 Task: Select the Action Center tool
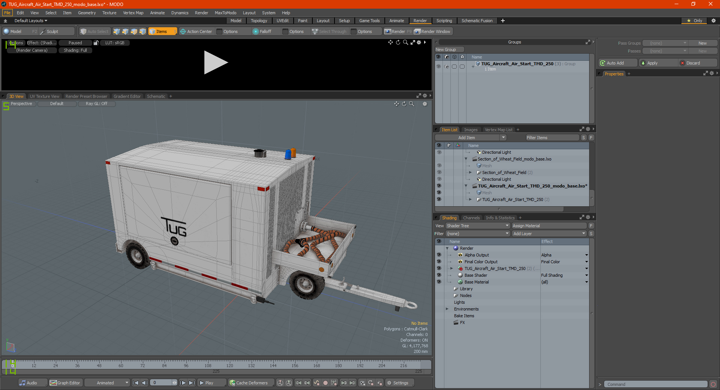196,31
